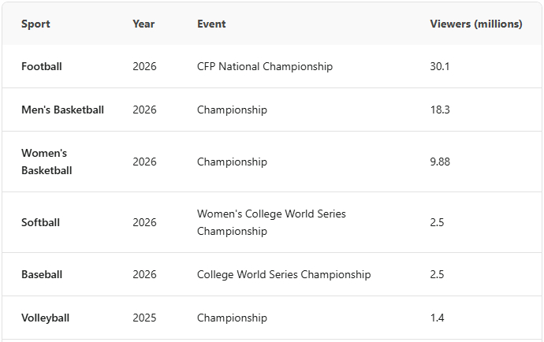544x342 pixels.
Task: Click College World Series Championship for Baseball
Action: click(284, 274)
